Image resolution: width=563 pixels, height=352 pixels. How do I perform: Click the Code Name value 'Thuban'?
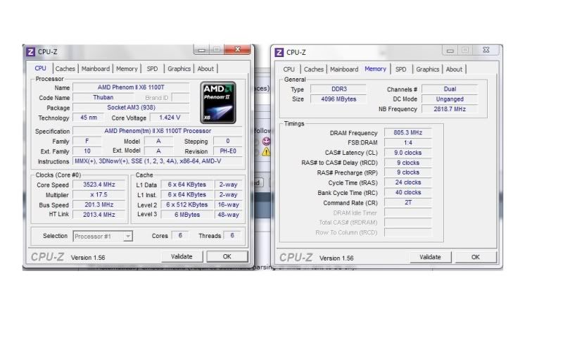click(103, 97)
